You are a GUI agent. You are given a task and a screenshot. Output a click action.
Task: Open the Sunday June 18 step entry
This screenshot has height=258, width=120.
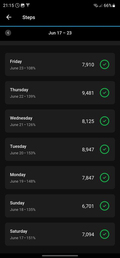(x=60, y=206)
